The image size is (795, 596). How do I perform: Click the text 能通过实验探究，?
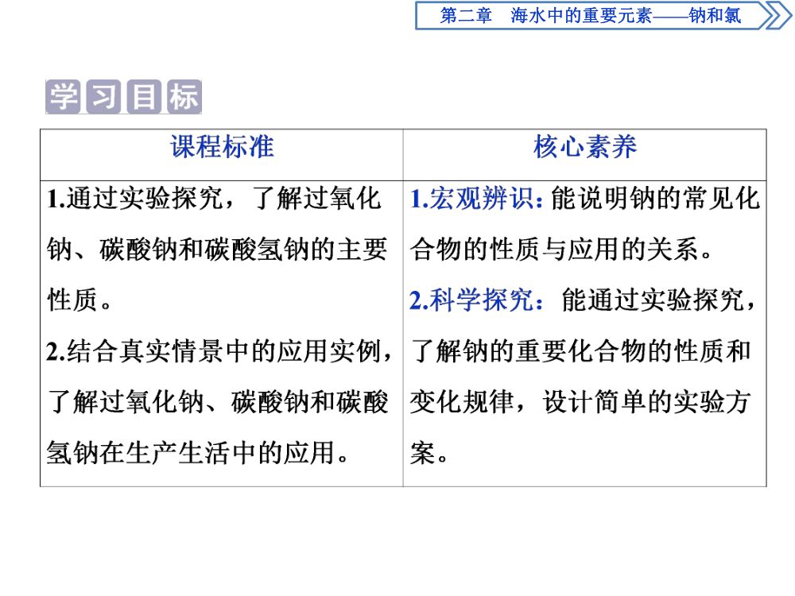click(658, 300)
